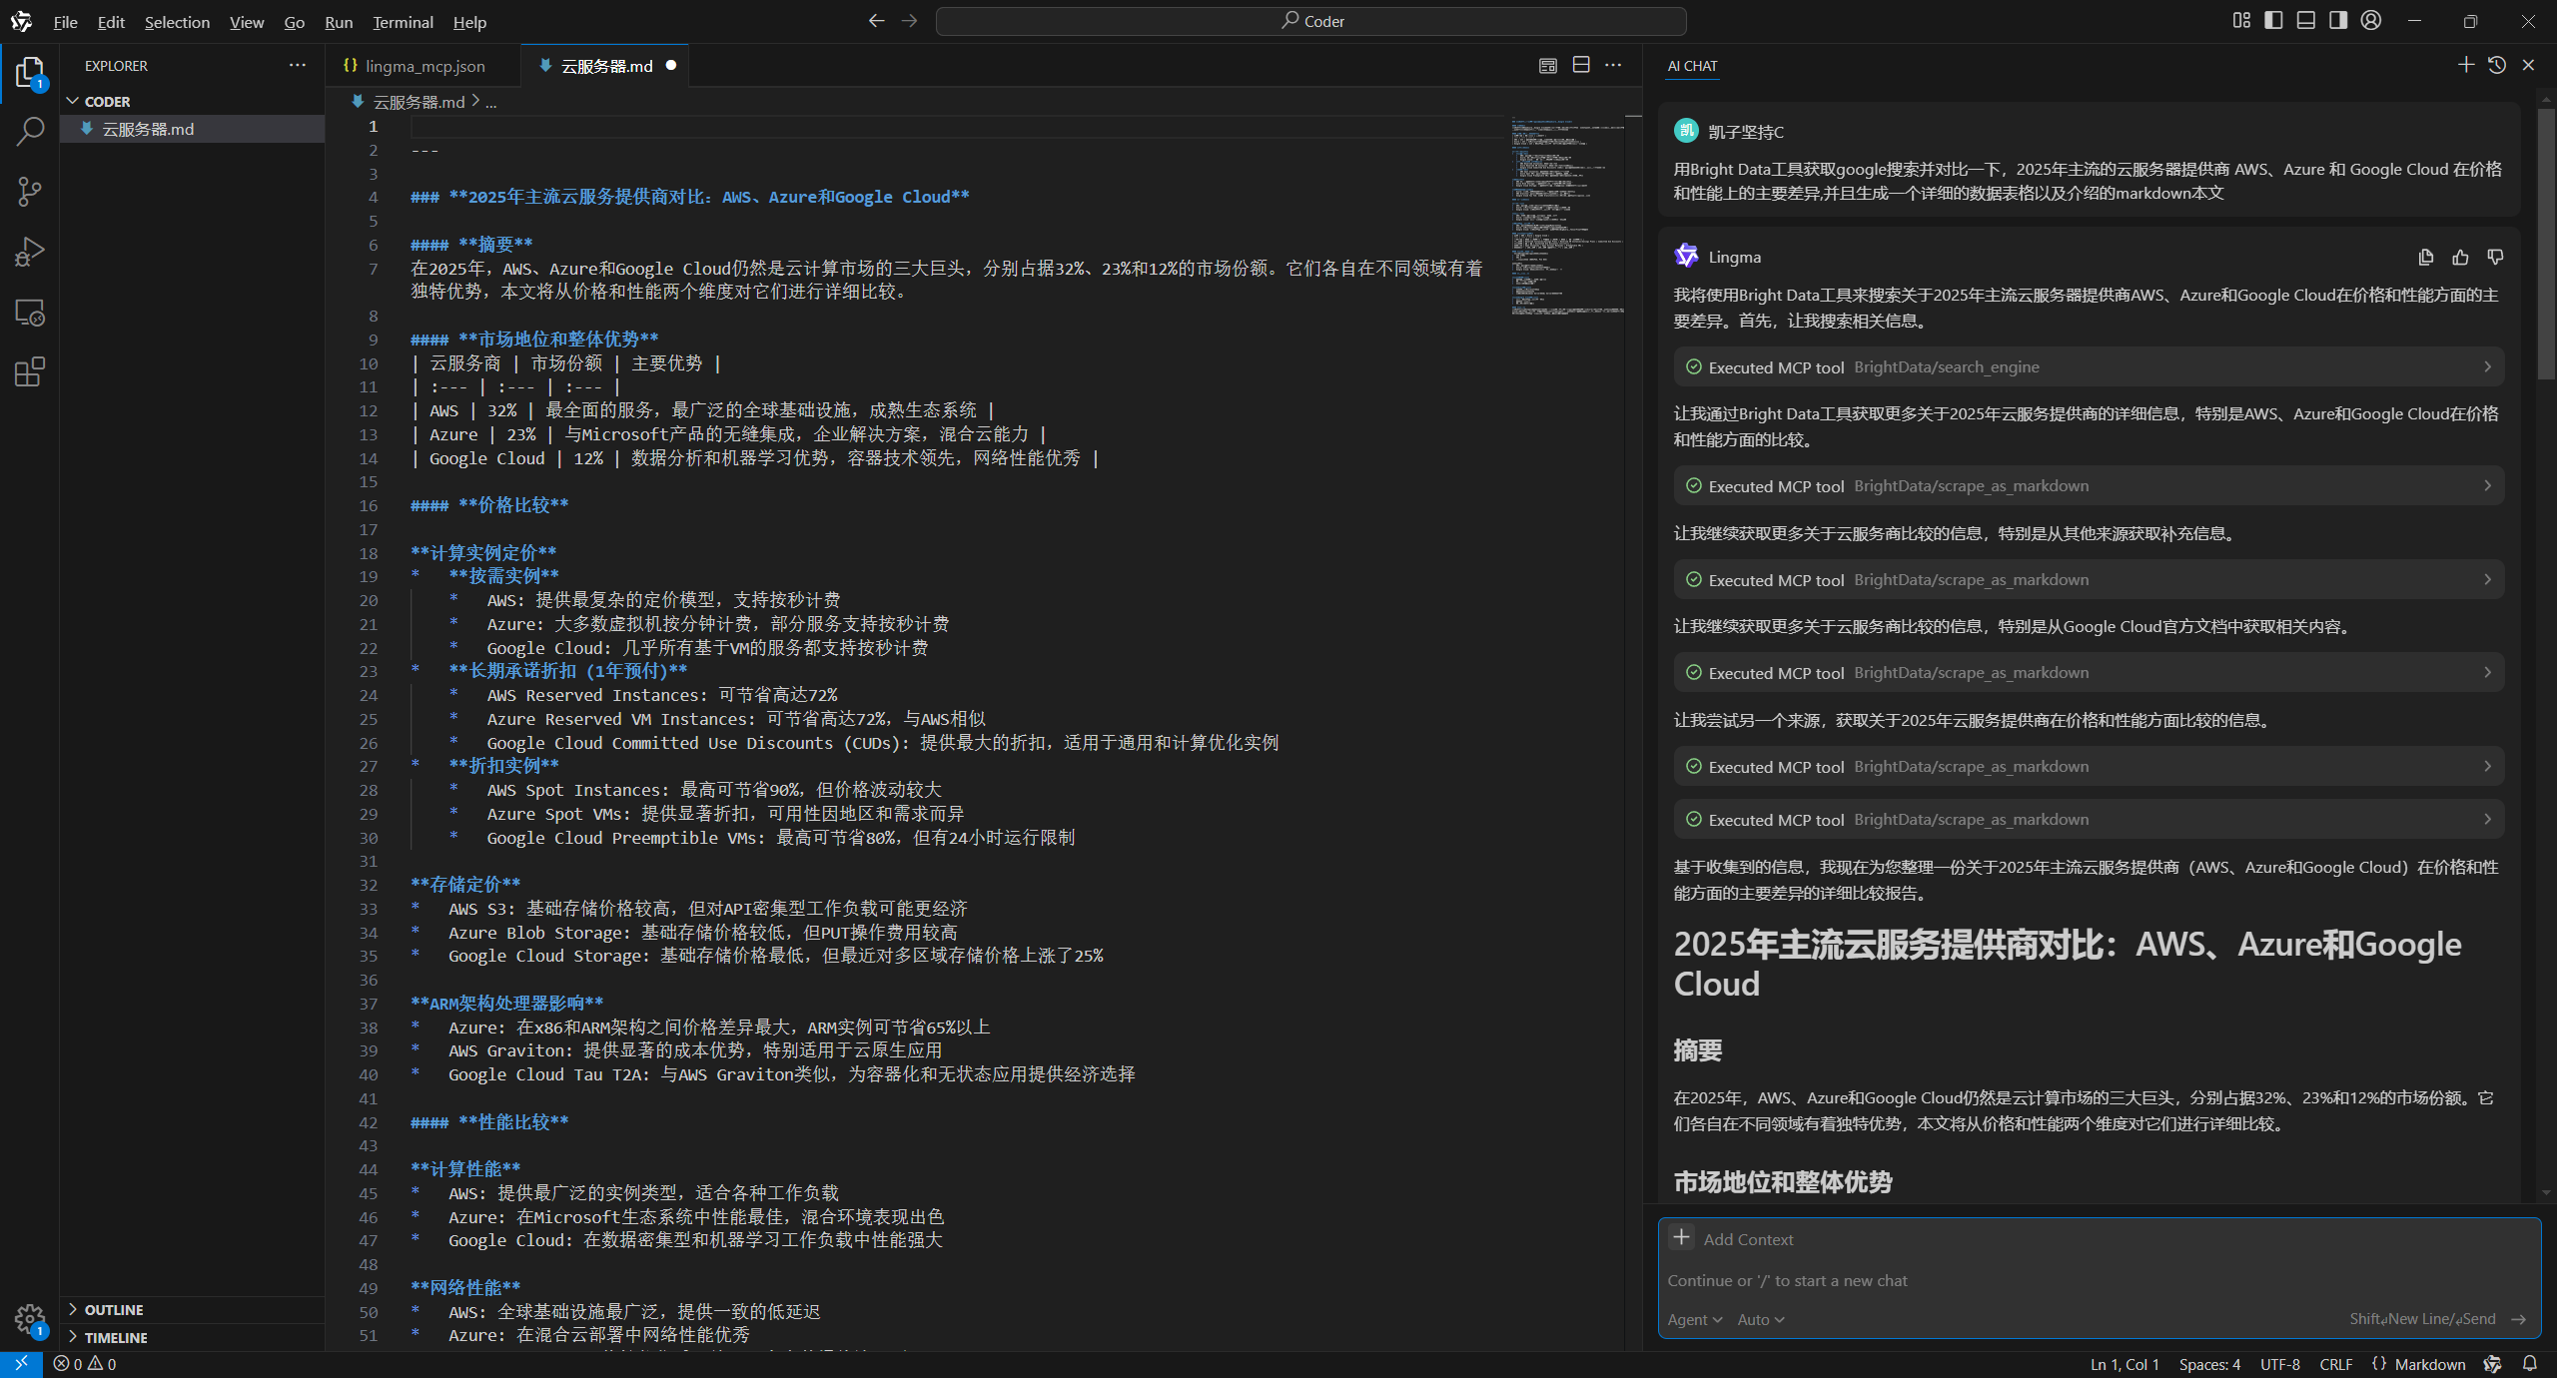The height and width of the screenshot is (1378, 2557).
Task: Open the File menu
Action: coord(65,22)
